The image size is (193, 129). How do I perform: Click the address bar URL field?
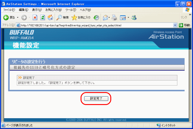pos(96,25)
